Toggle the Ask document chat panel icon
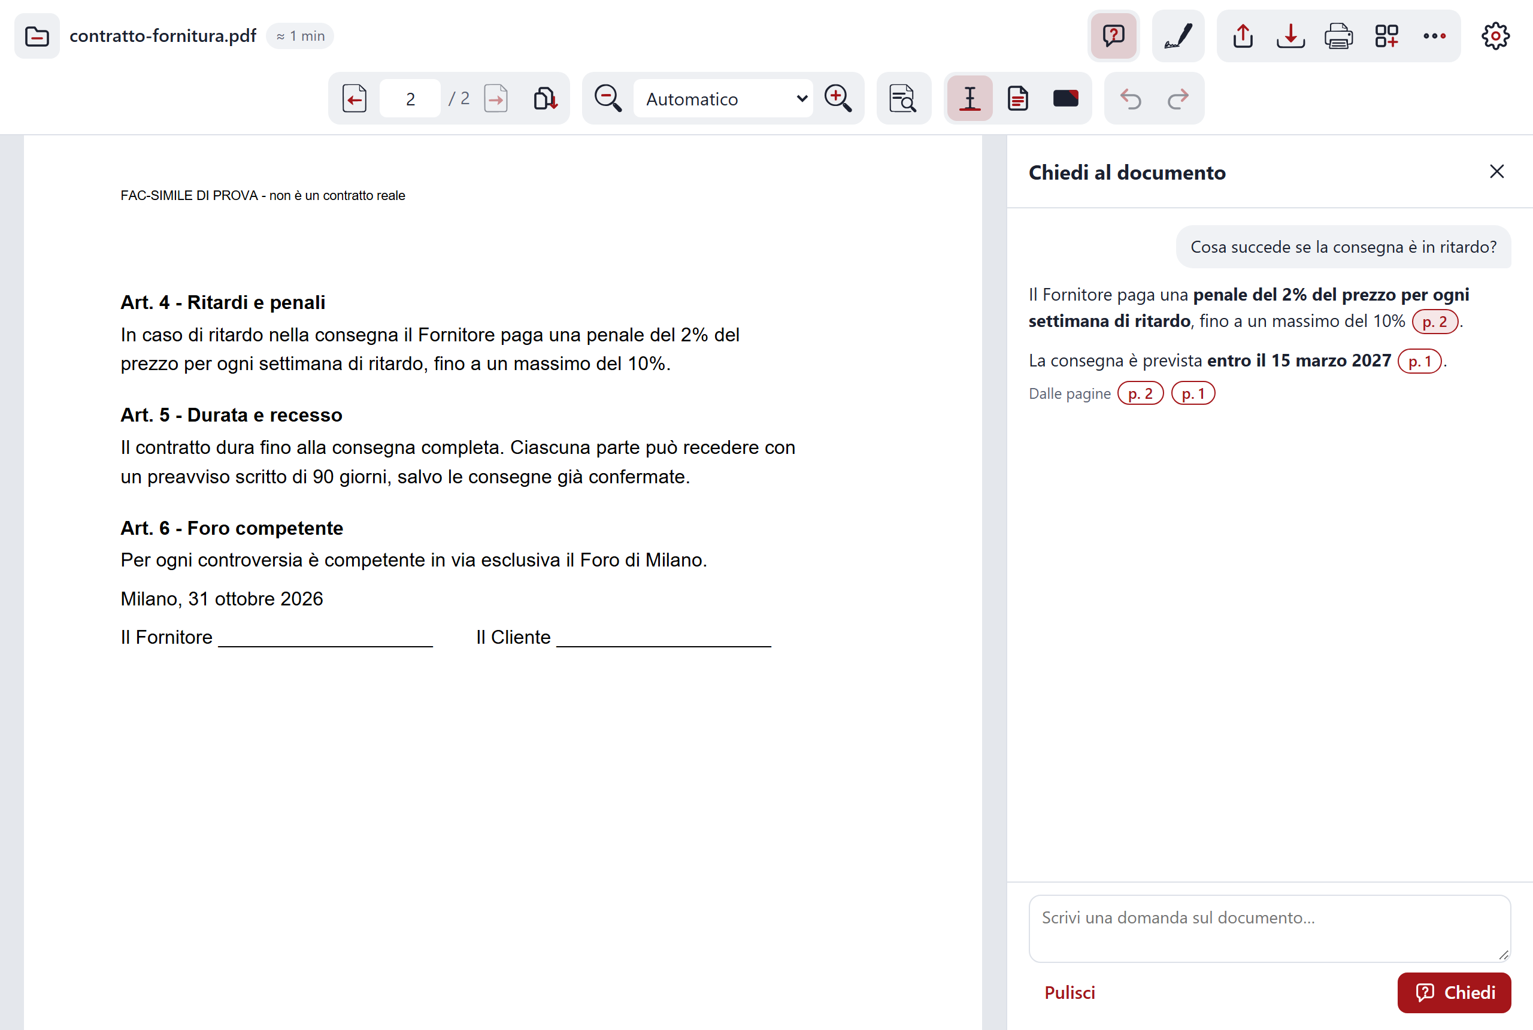Viewport: 1533px width, 1030px height. (x=1113, y=36)
